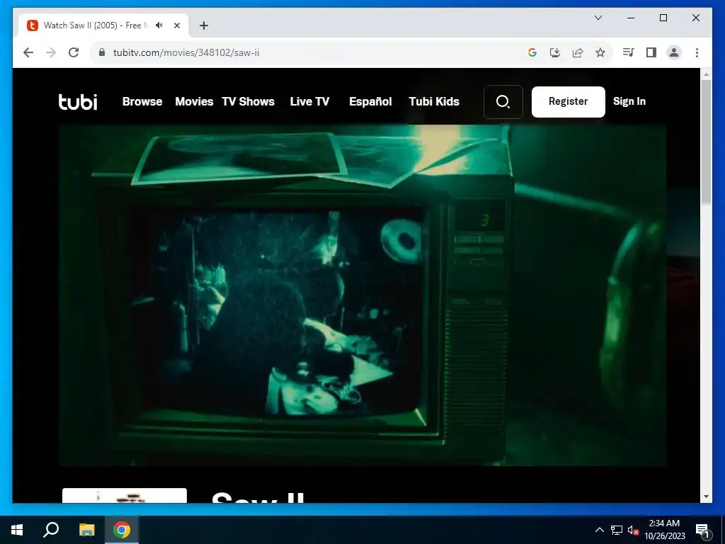This screenshot has height=544, width=725.
Task: Bookmark this tab with star
Action: tap(600, 52)
